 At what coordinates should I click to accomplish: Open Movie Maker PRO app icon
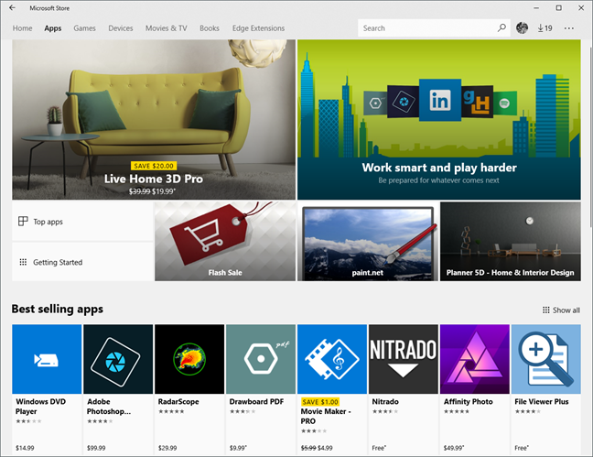coord(332,359)
